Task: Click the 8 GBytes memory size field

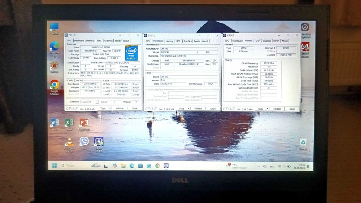Action: tap(243, 51)
